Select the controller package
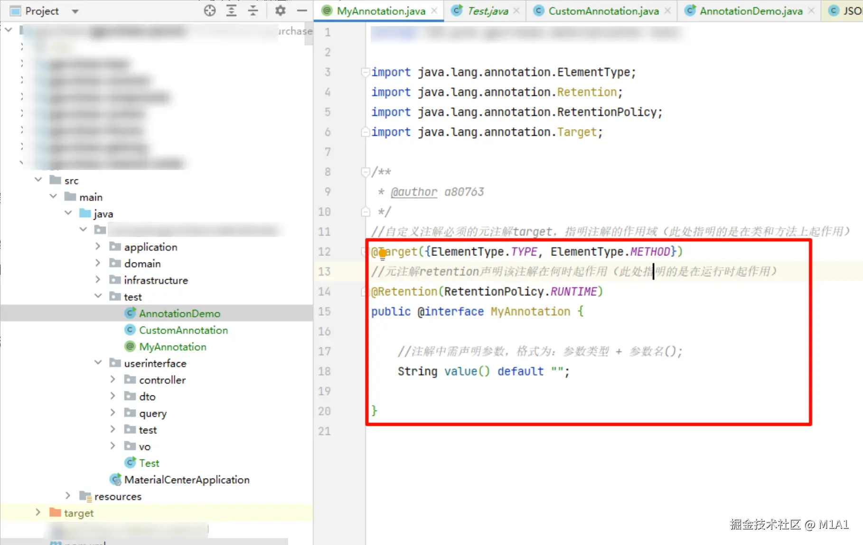Screen dimensions: 863x545 click(x=162, y=380)
